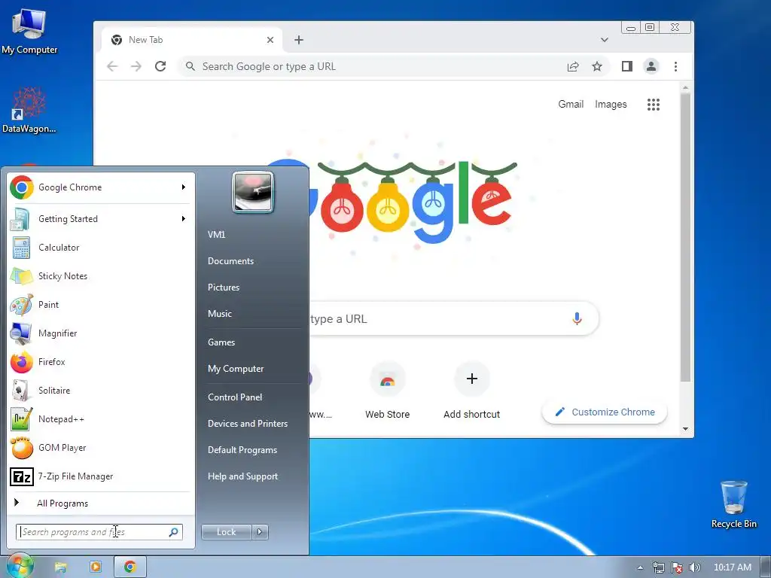
Task: Expand Getting Started submenu arrow
Action: click(x=184, y=219)
